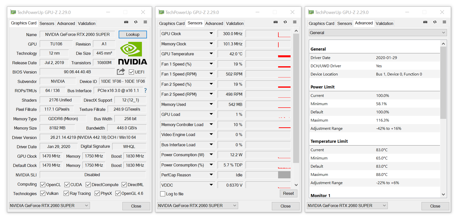Image resolution: width=457 pixels, height=218 pixels.
Task: Open GPU selector dropdown in Advanced window
Action: point(347,206)
